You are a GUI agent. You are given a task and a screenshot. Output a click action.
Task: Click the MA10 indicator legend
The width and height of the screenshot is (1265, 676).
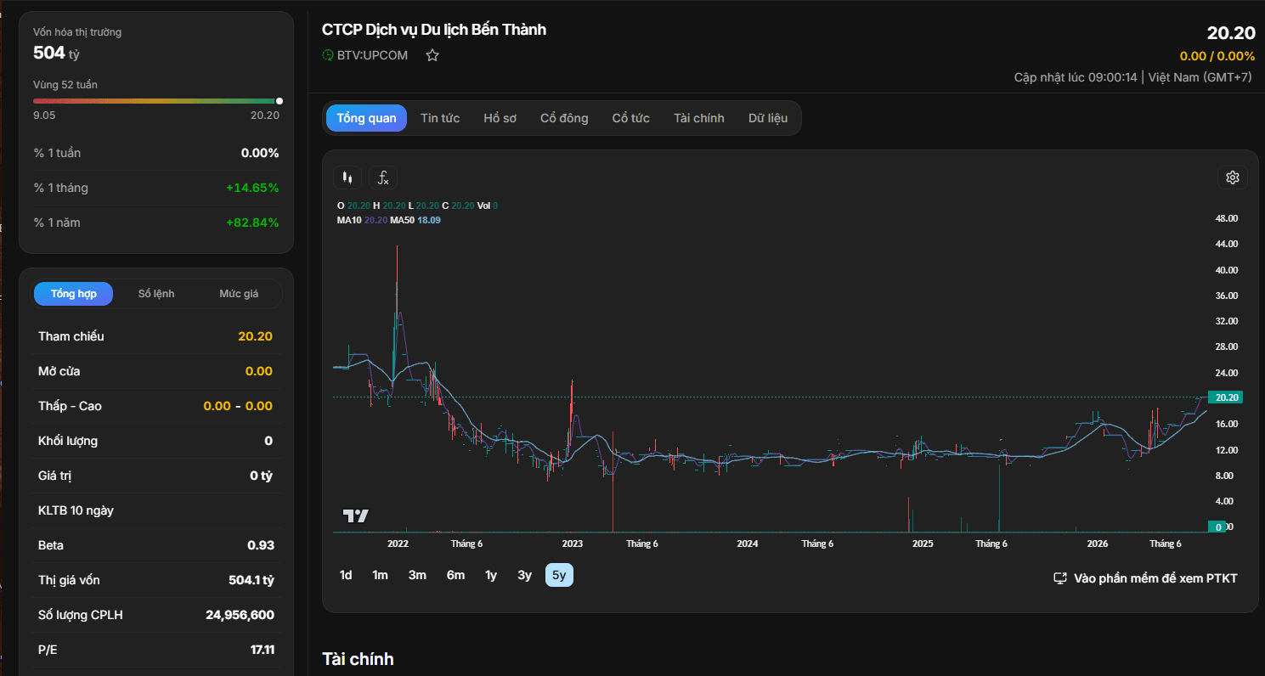pos(362,220)
